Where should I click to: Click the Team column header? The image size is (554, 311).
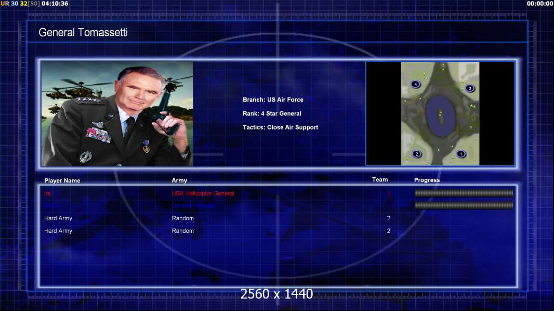point(380,180)
